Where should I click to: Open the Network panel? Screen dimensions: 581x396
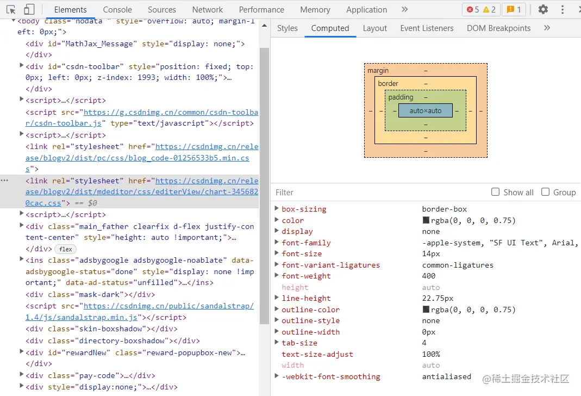point(208,10)
